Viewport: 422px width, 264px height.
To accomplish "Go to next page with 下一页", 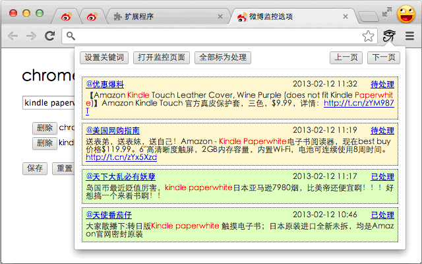I will click(384, 57).
